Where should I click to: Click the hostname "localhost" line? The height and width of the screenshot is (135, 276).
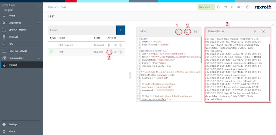(x=155, y=78)
